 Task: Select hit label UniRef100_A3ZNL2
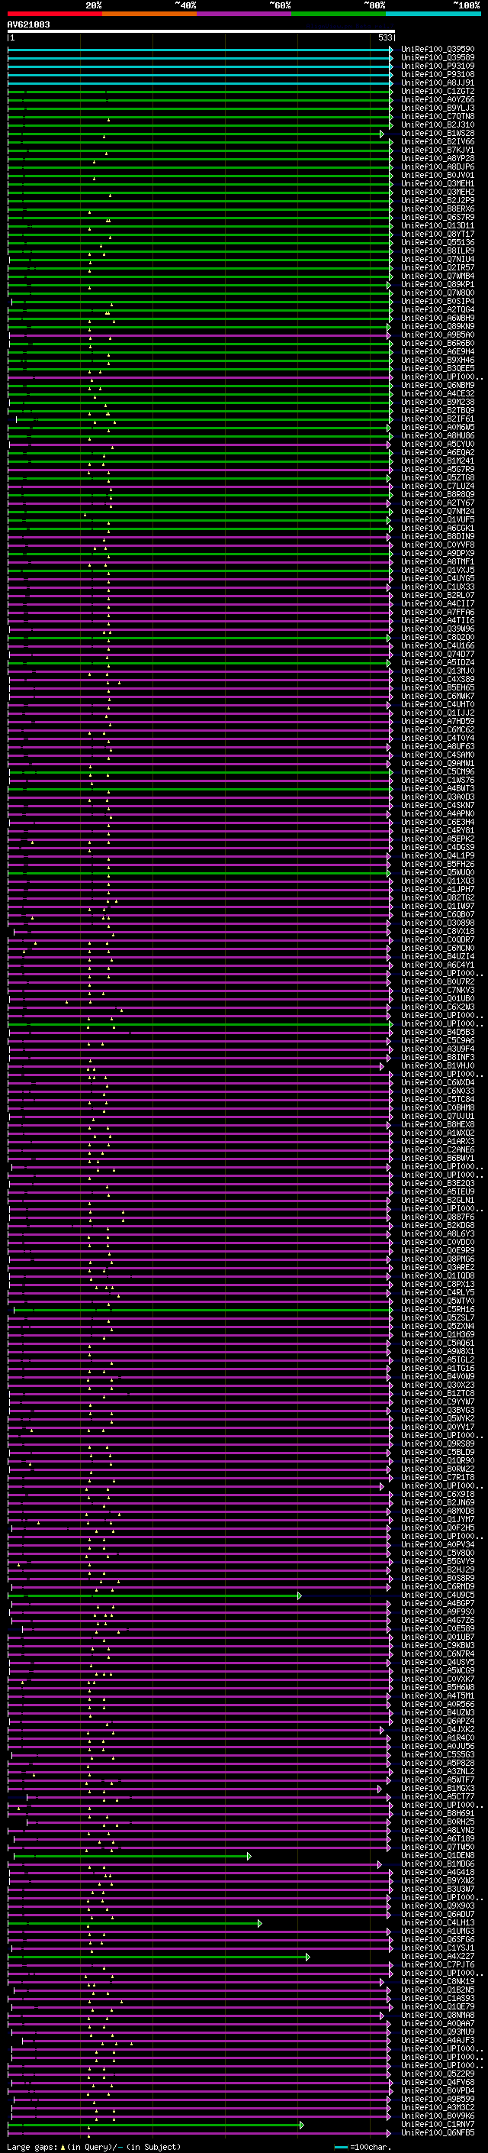click(438, 1772)
